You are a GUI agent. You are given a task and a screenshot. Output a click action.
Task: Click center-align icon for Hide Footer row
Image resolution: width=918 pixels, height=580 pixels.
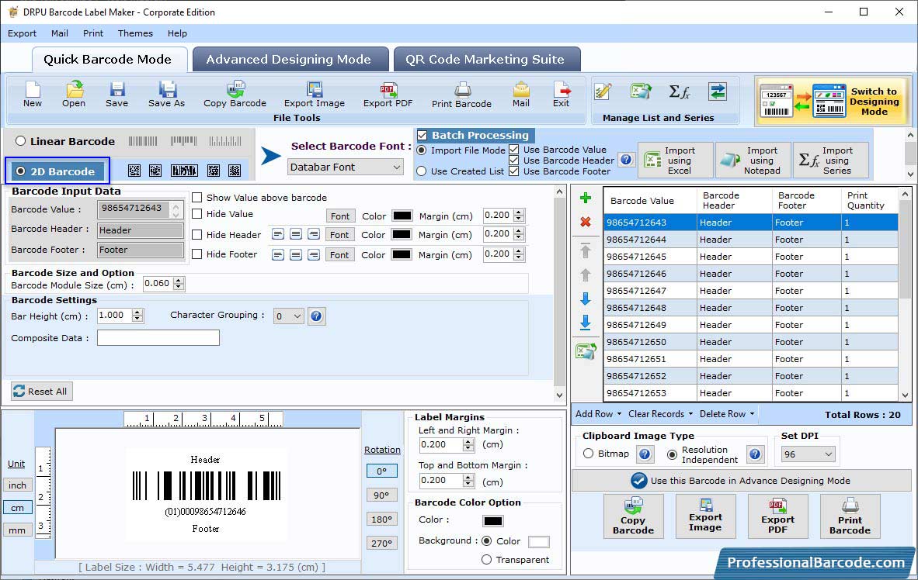pos(296,255)
